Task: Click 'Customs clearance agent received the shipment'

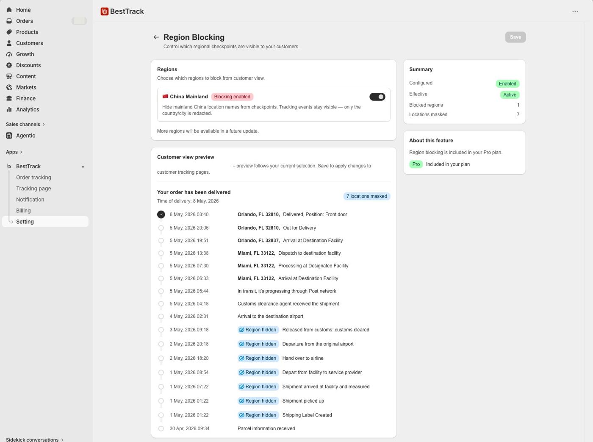Action: tap(288, 304)
